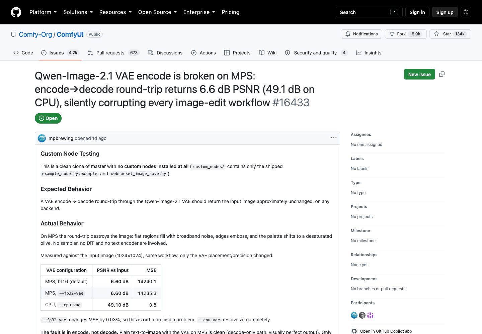
Task: Click the Notifications button
Action: click(361, 34)
